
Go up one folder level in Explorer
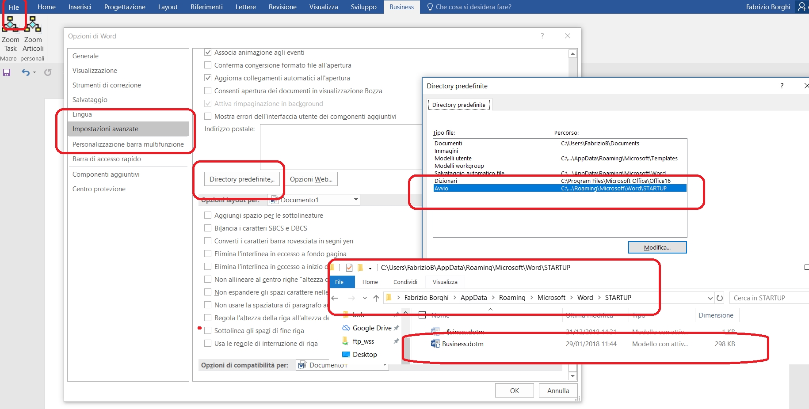[x=376, y=298]
